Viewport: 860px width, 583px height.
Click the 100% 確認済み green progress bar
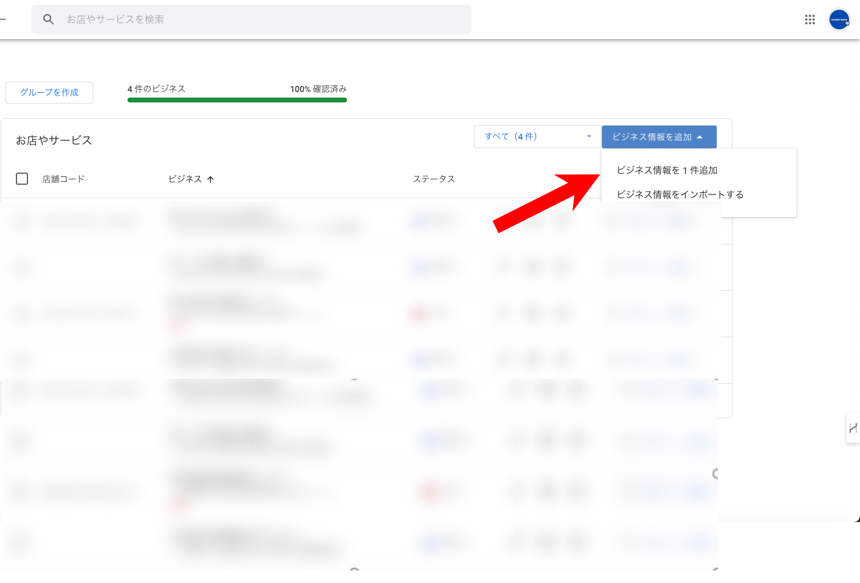237,100
